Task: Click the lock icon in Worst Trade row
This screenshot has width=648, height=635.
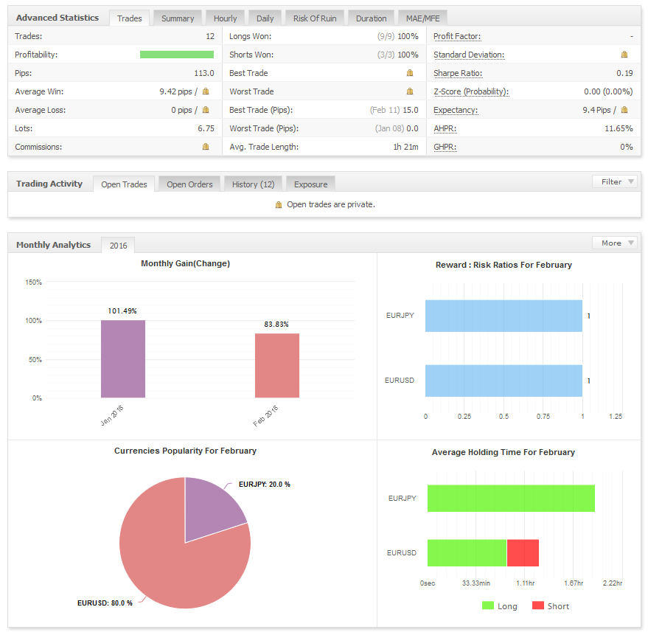Action: [x=410, y=91]
